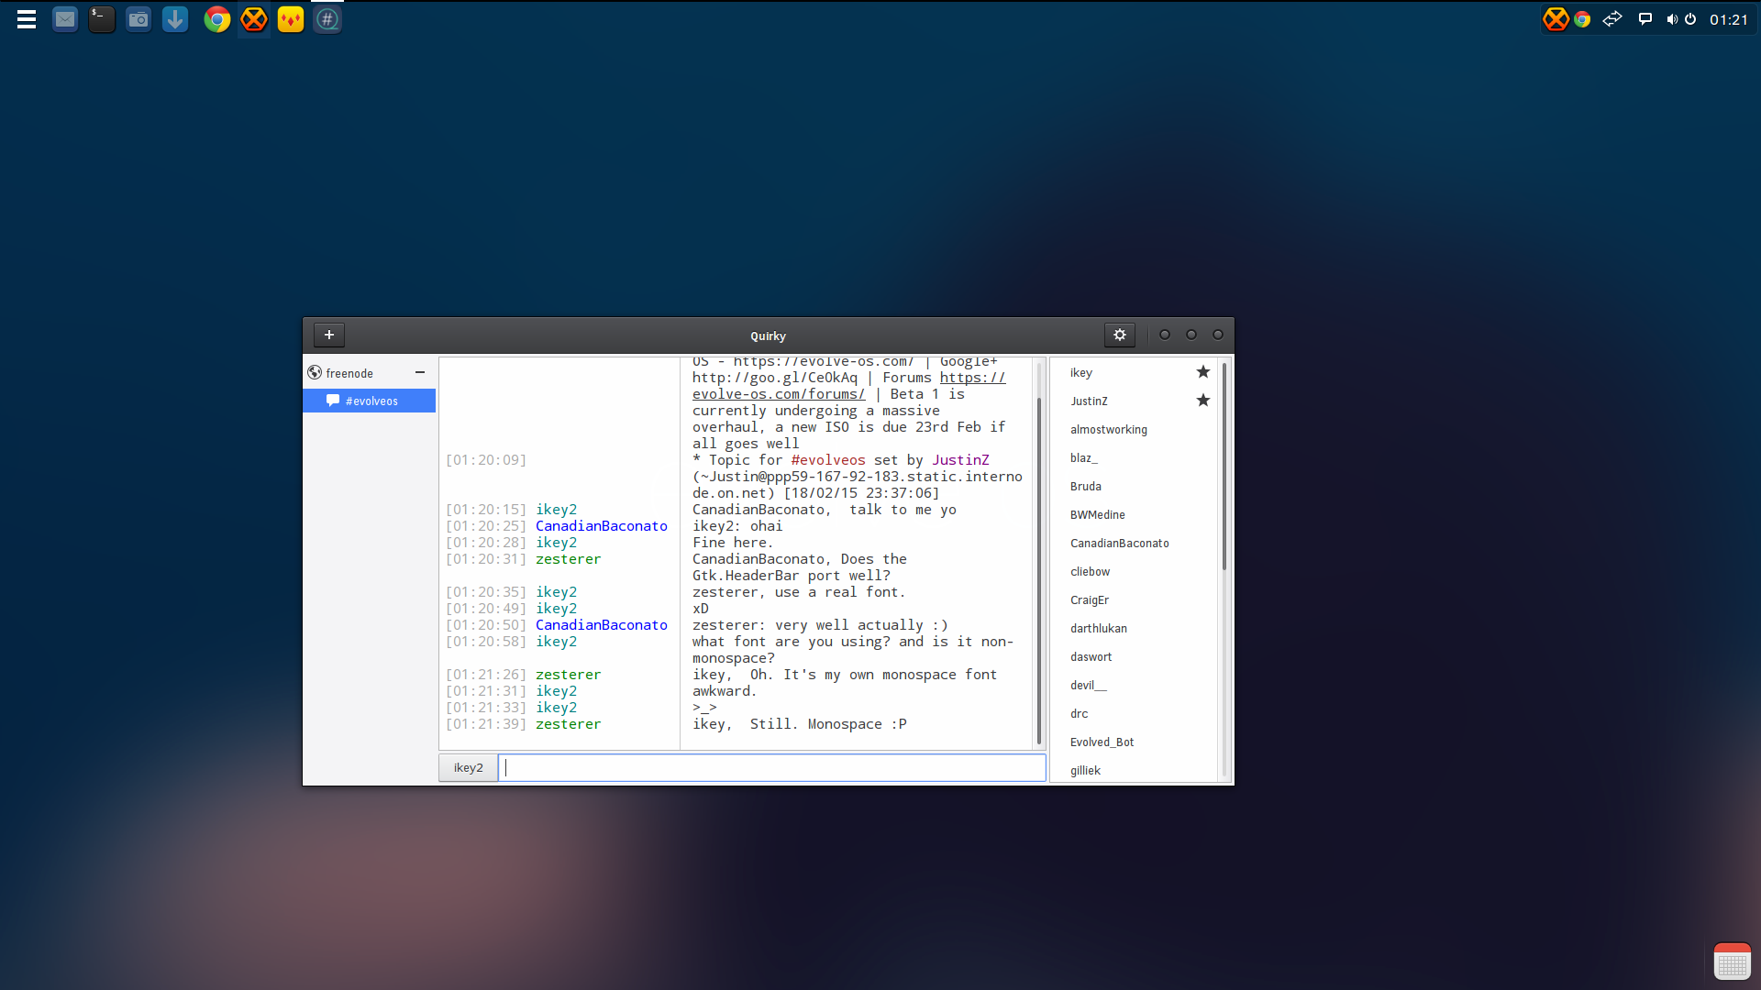
Task: Open the panel clock showing 01:21
Action: click(1728, 19)
